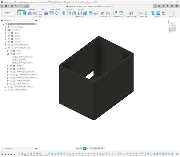Viewport: 180px width, 157px height.
Task: Click the Save icon in the top toolbar
Action: tap(11, 6)
